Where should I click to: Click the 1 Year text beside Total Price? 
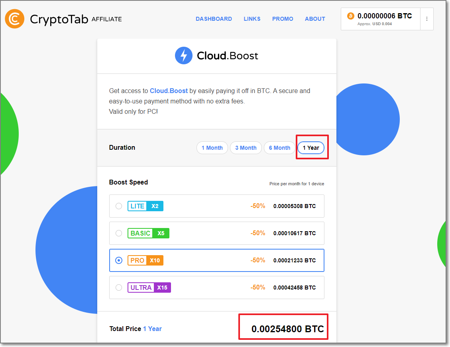[152, 329]
